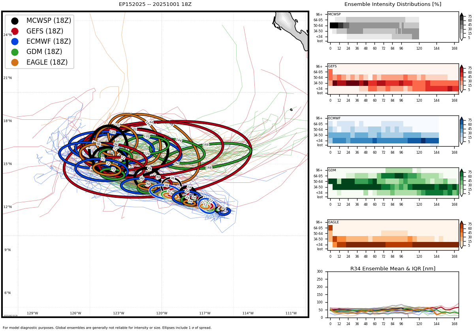Click the 24°N latitude label
Screen dimensions: 474x331
[8, 35]
